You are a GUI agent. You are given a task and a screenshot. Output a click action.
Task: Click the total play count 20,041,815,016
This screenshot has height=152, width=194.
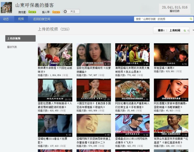[x=175, y=7]
